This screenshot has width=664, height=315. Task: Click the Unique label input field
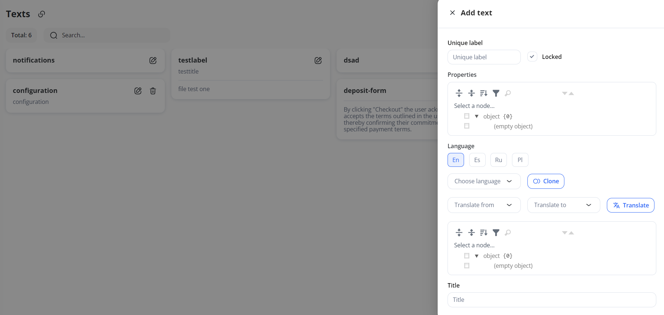click(x=484, y=57)
